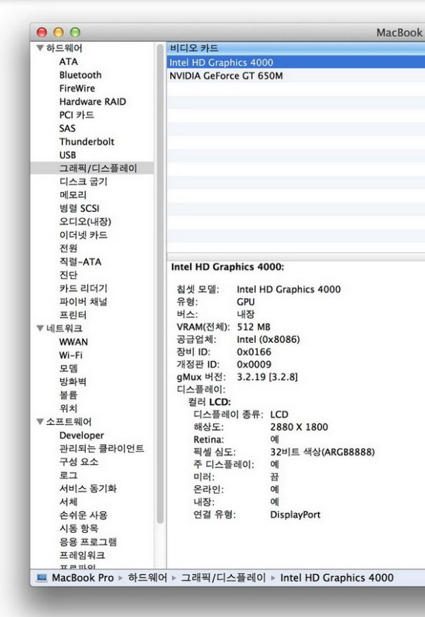This screenshot has width=425, height=617.
Task: Select Hardware RAID entry
Action: 93,101
